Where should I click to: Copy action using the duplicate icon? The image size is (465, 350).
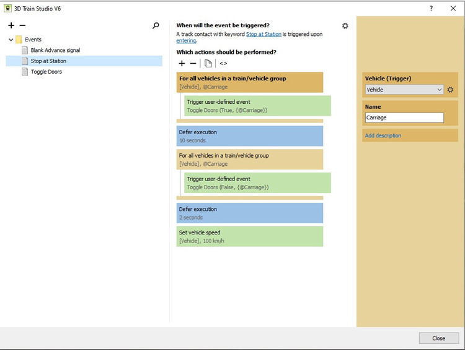coord(208,63)
